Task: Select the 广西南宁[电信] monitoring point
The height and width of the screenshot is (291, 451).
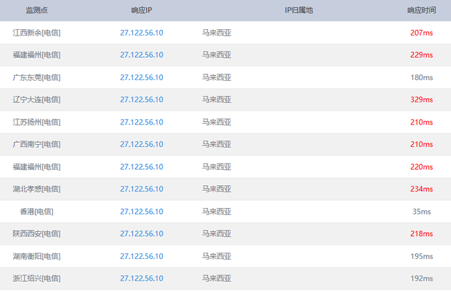Action: pyautogui.click(x=36, y=144)
